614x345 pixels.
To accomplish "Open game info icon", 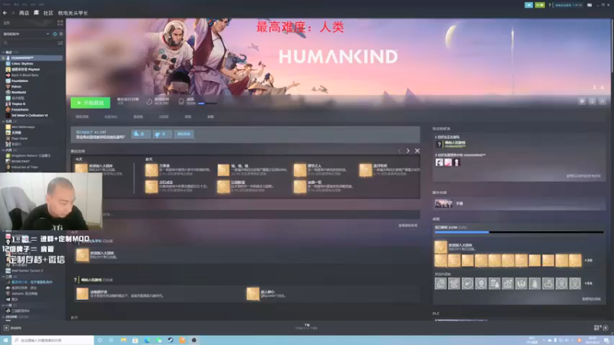I will click(592, 101).
